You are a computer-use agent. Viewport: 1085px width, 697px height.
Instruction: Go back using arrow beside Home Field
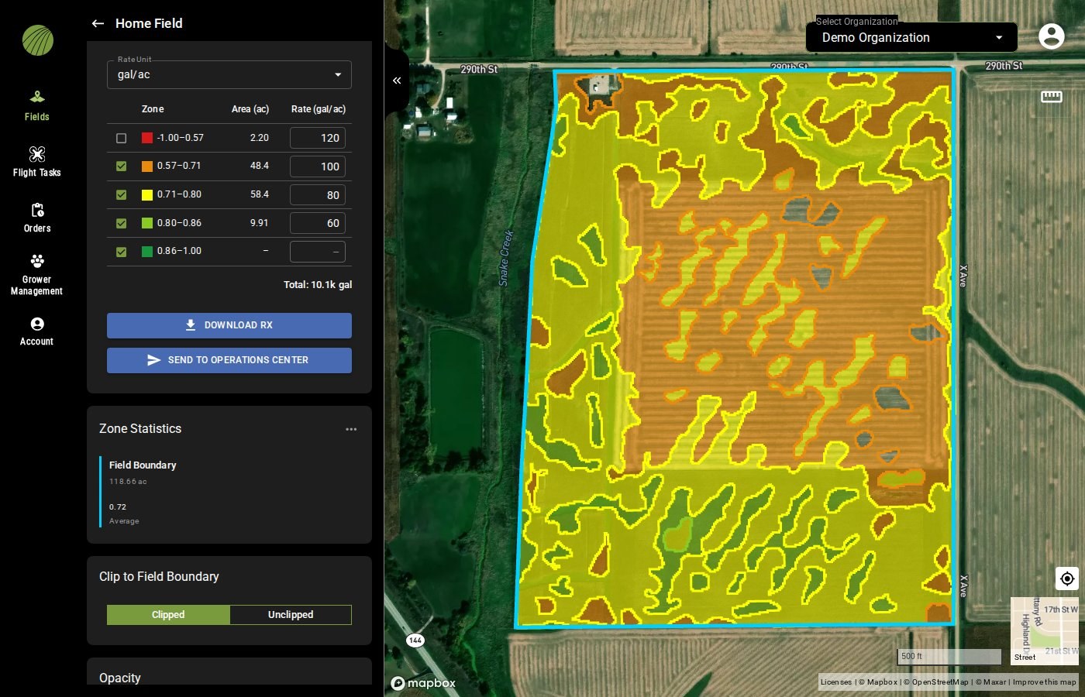(98, 23)
